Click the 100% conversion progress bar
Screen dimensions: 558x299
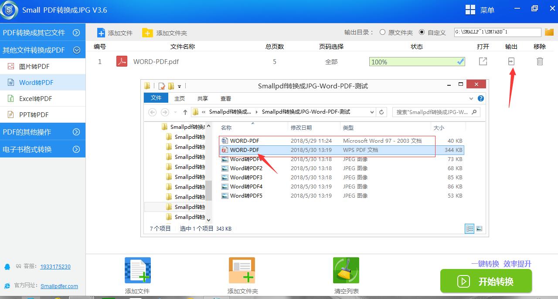point(417,62)
